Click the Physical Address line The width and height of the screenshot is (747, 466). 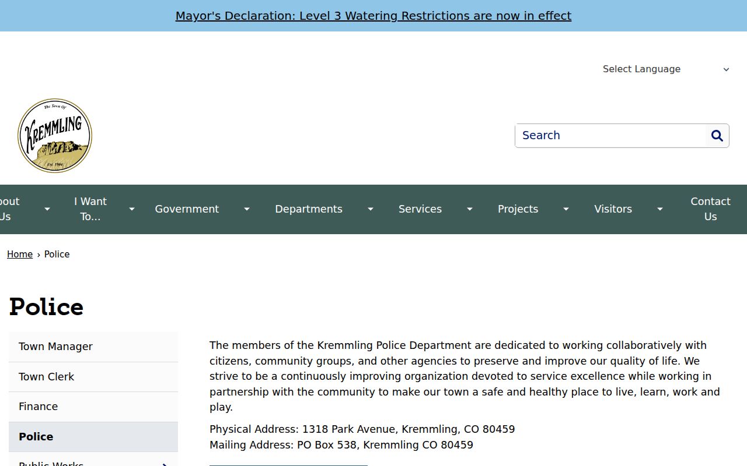coord(362,429)
